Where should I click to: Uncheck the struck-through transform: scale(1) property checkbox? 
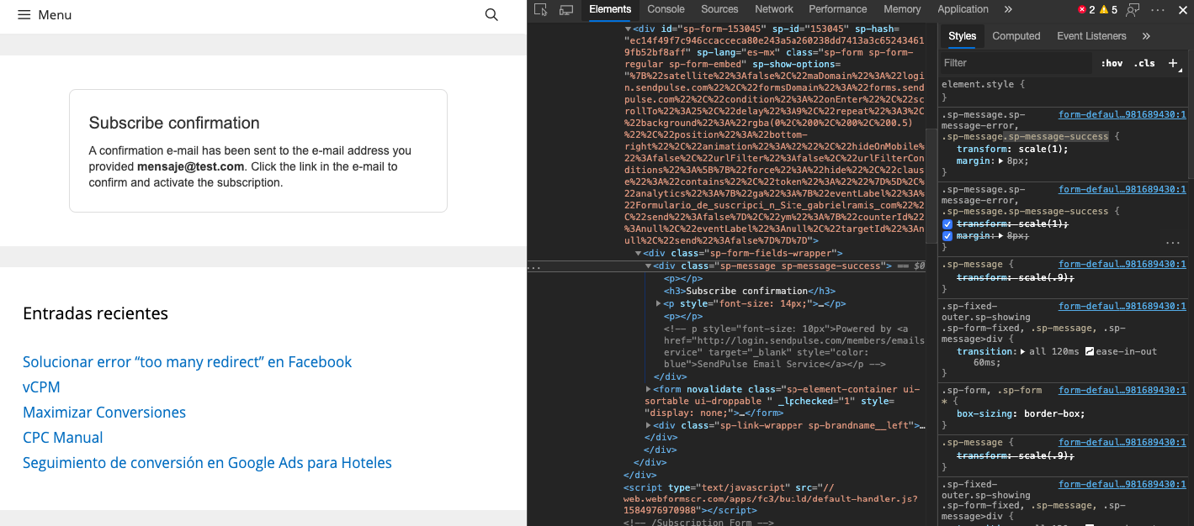947,224
